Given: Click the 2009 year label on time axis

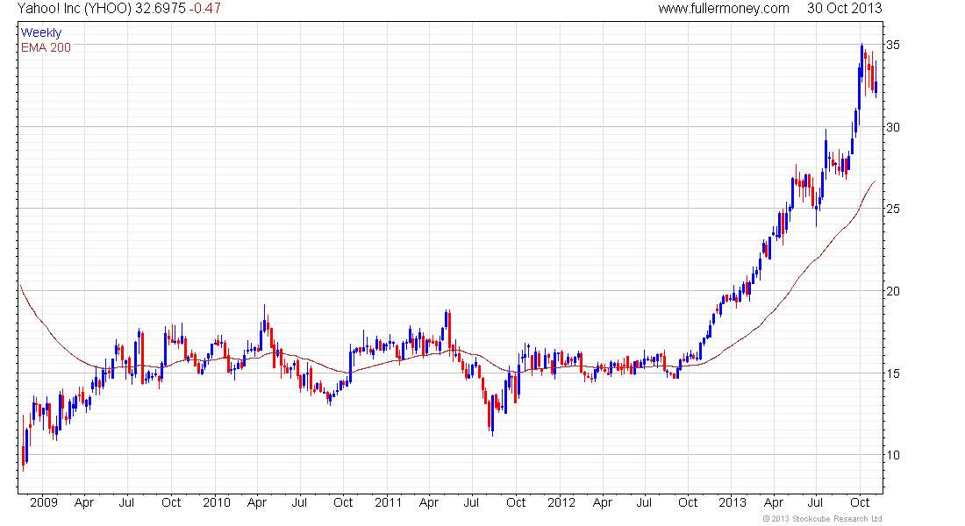Looking at the screenshot, I should (44, 502).
